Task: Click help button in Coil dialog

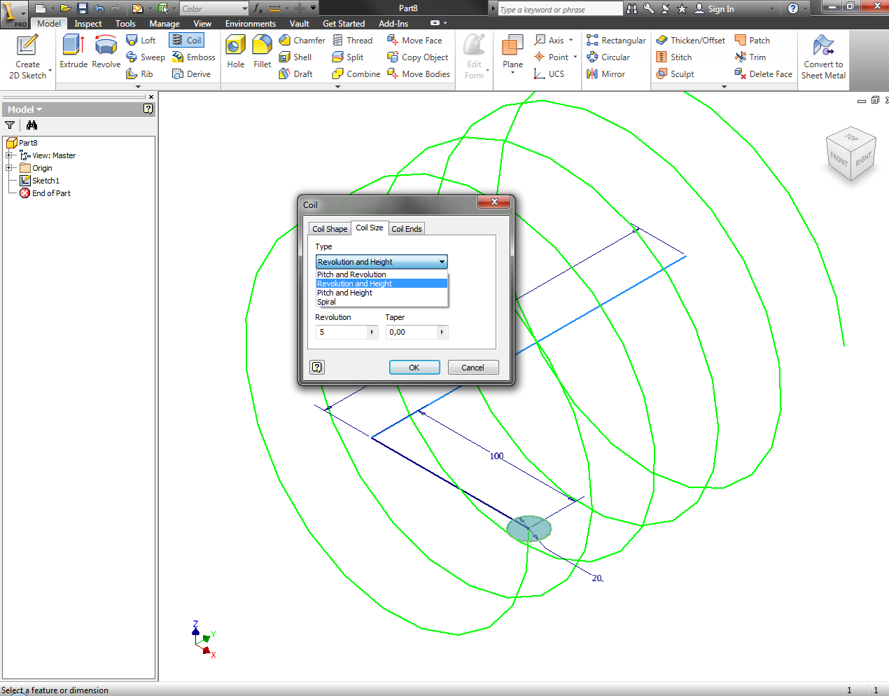Action: click(x=317, y=367)
